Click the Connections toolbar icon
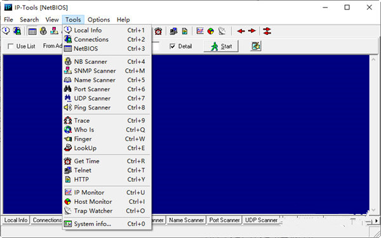Image resolution: width=381 pixels, height=238 pixels. 17,31
